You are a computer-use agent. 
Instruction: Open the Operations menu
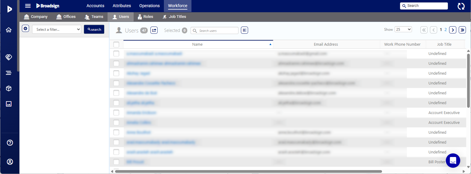[x=149, y=6]
